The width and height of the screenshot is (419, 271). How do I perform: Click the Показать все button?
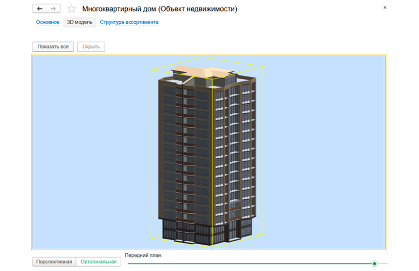point(53,47)
